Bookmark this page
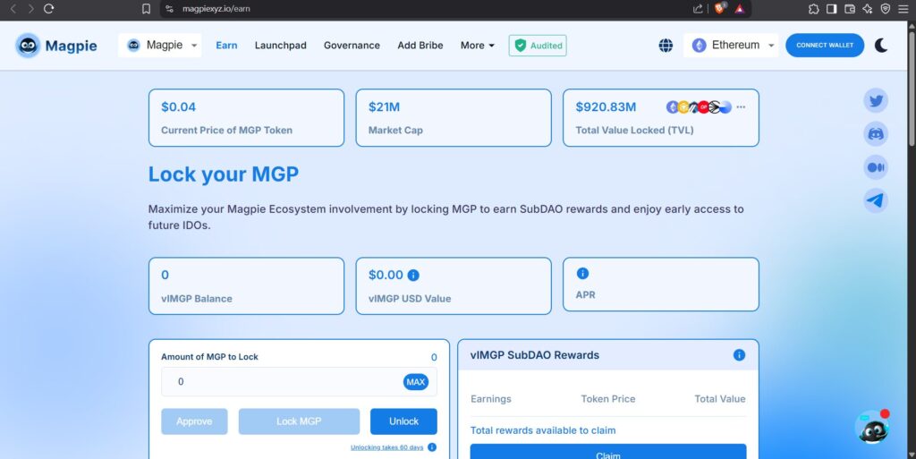Image resolution: width=916 pixels, height=459 pixels. click(x=146, y=9)
